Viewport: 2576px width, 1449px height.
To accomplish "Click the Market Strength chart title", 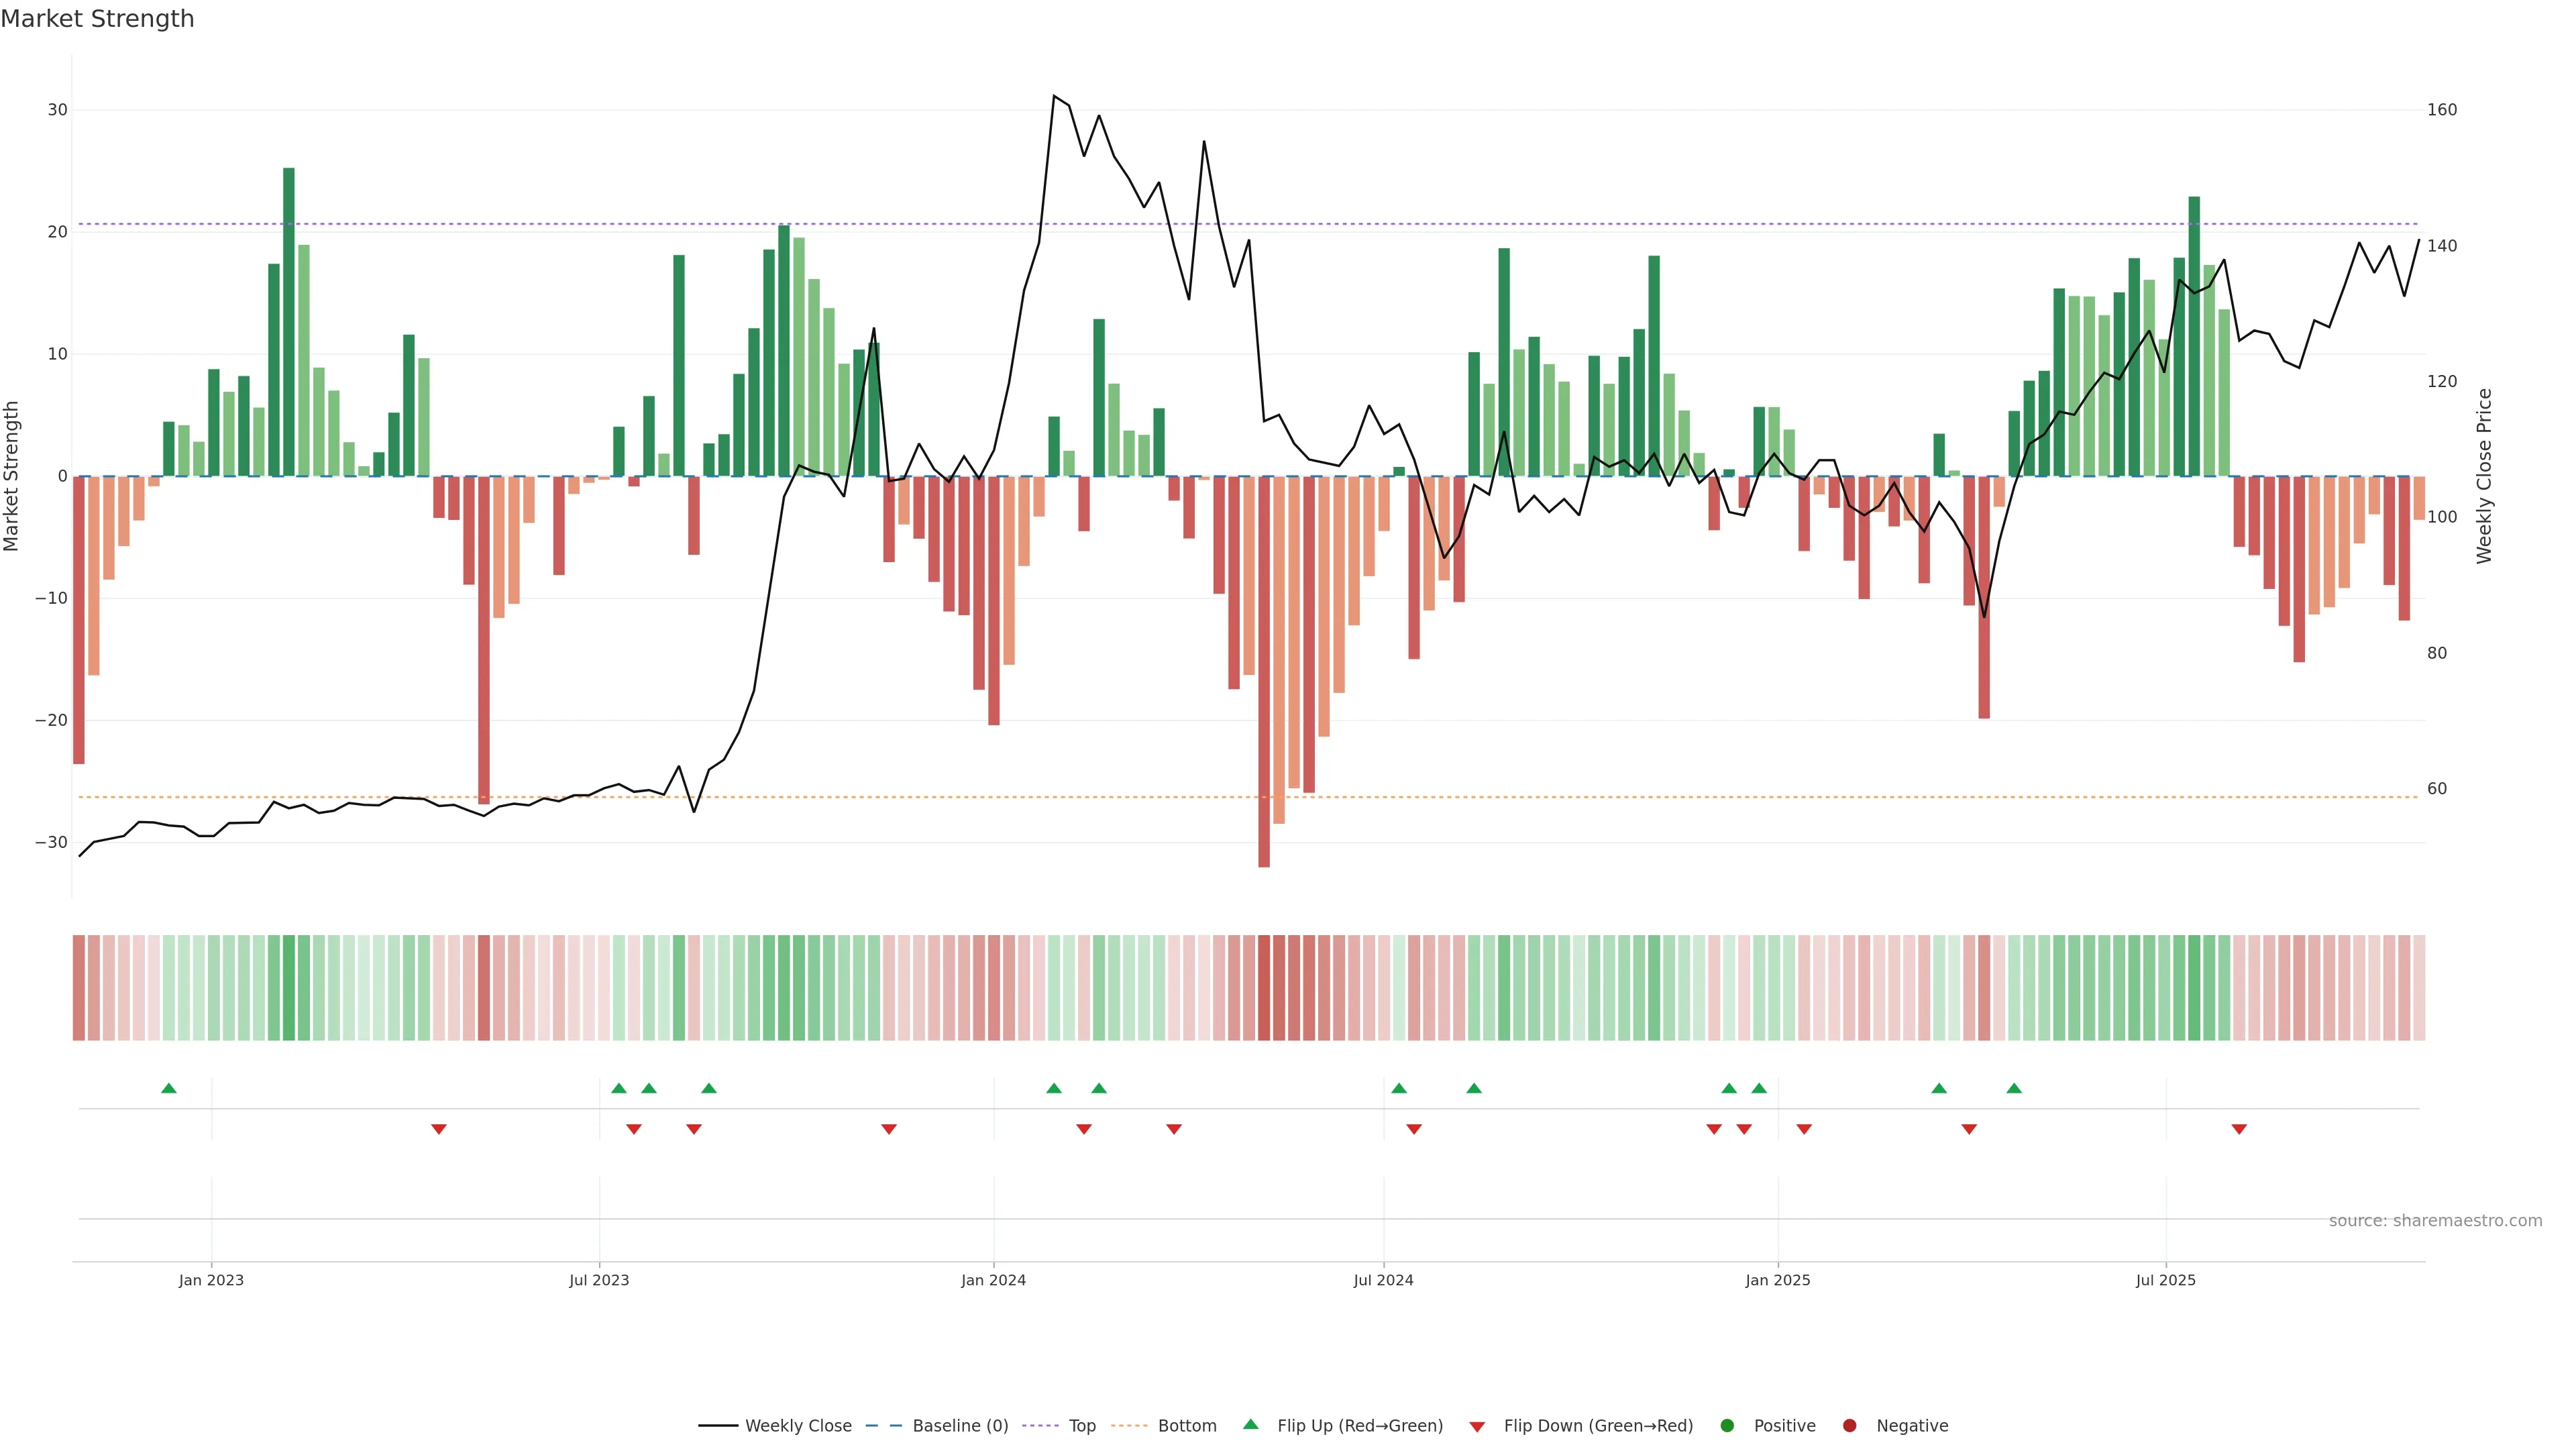I will coord(97,19).
